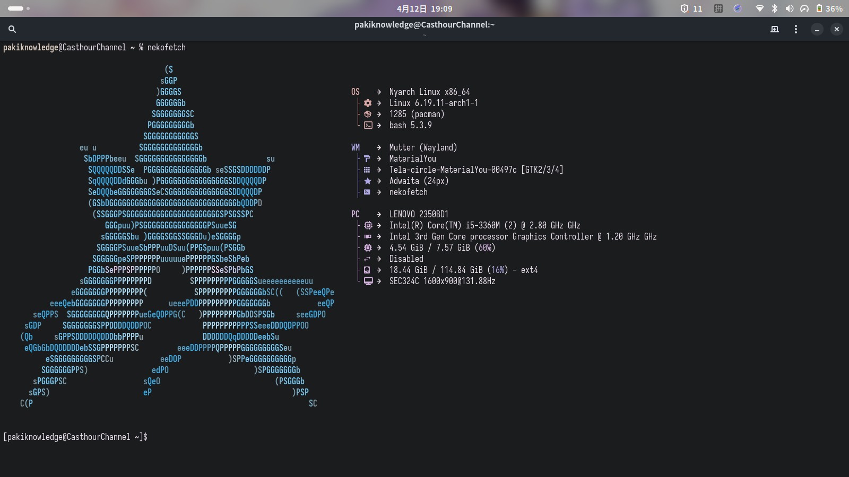849x477 pixels.
Task: Click the security shield indicator showing 11
Action: pos(691,8)
